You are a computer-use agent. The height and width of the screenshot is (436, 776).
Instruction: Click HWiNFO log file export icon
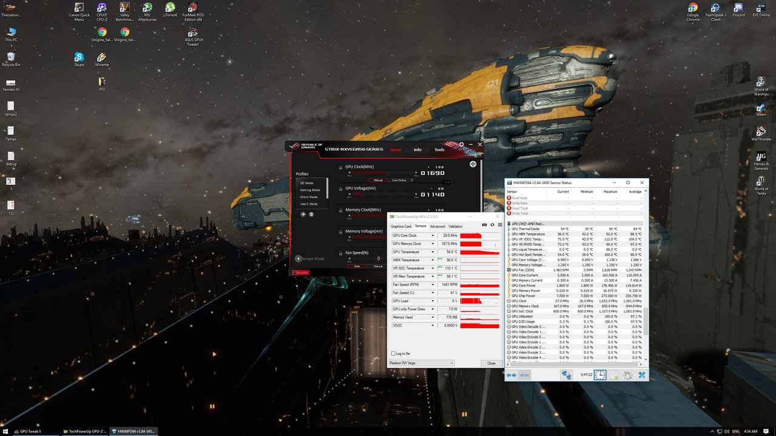614,375
